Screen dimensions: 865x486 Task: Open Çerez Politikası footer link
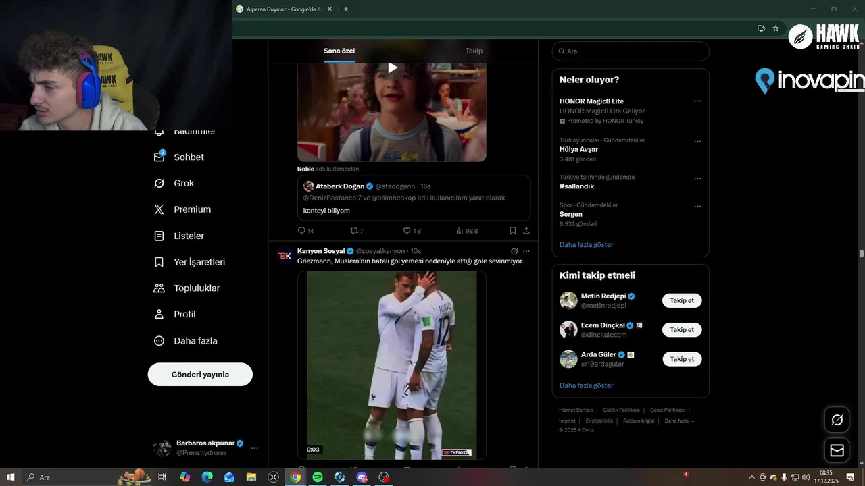(667, 410)
